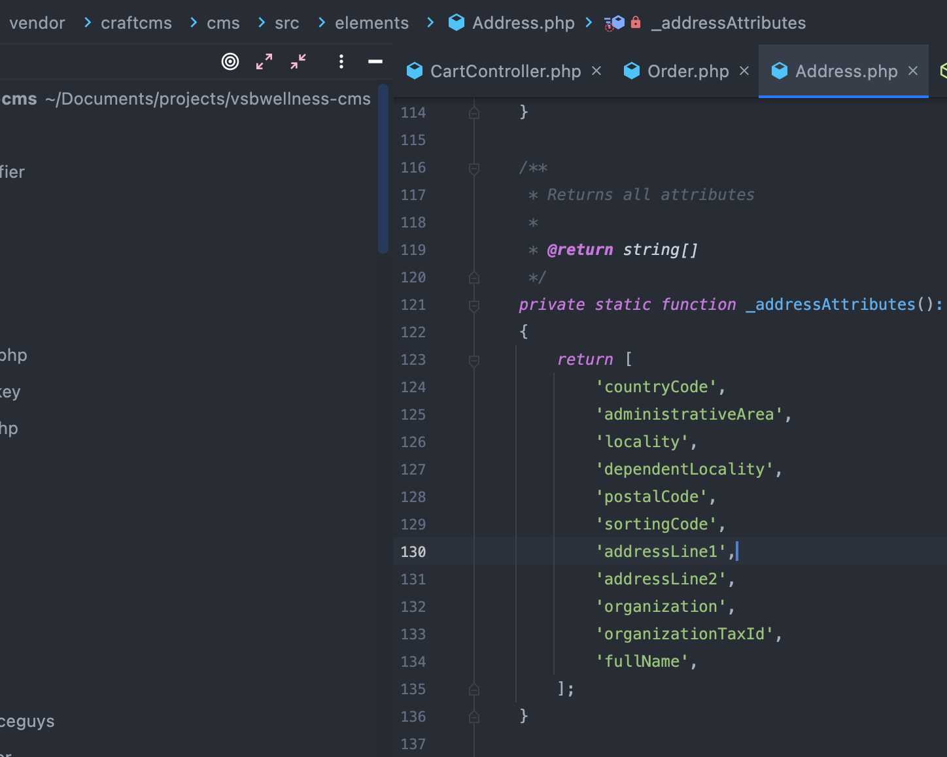
Task: Click fold end marker at line 135
Action: click(474, 689)
